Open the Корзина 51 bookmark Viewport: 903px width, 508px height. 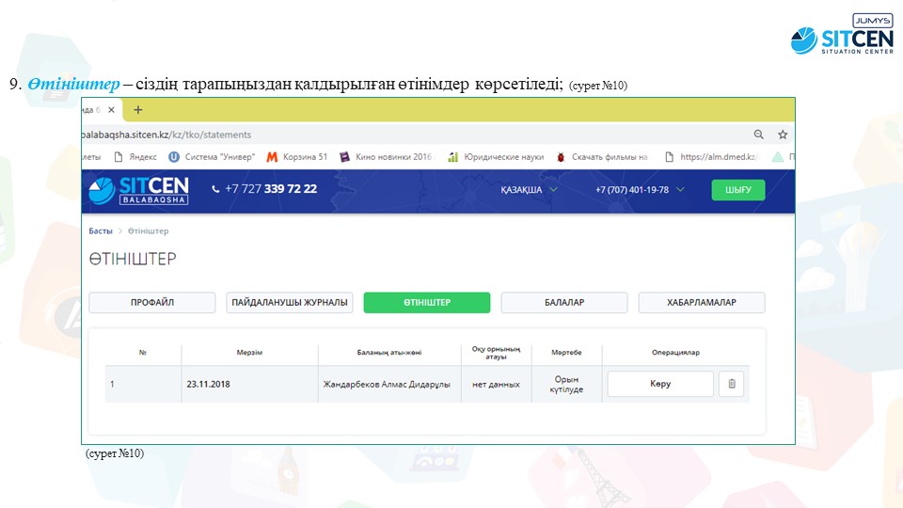point(297,157)
